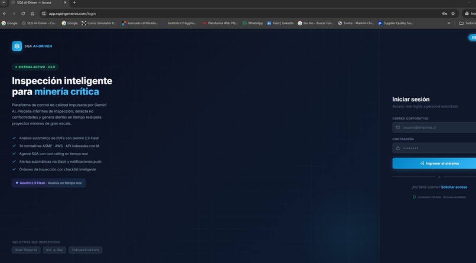This screenshot has height=263, width=476.
Task: Click the 'Iniciar sesión' heading
Action: (x=410, y=100)
